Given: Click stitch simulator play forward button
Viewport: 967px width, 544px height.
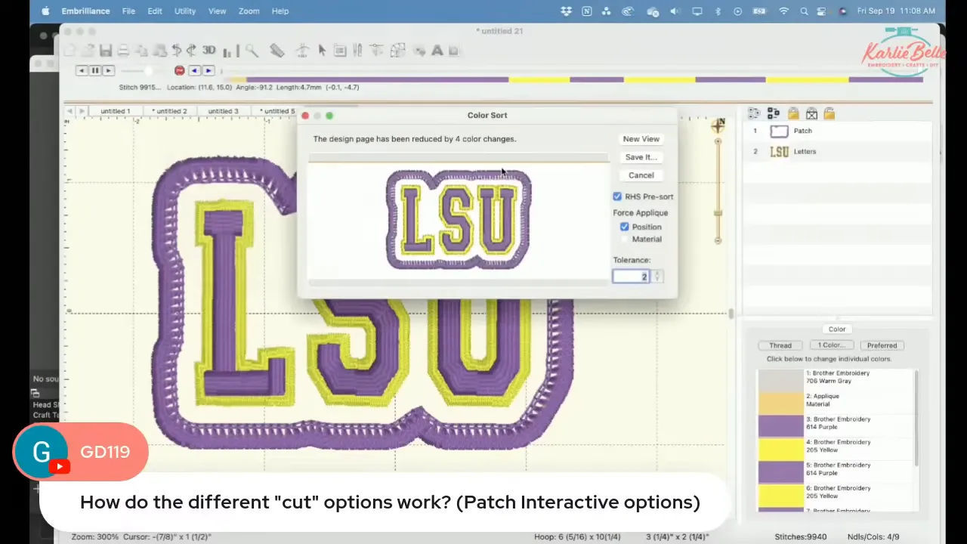Looking at the screenshot, I should [x=109, y=70].
